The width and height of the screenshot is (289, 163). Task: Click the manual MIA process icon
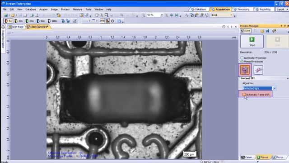258,70
